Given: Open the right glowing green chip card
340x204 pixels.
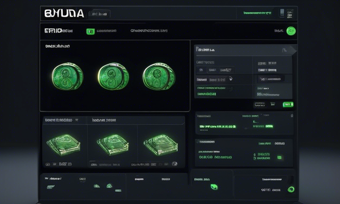Looking at the screenshot, I should pos(160,144).
